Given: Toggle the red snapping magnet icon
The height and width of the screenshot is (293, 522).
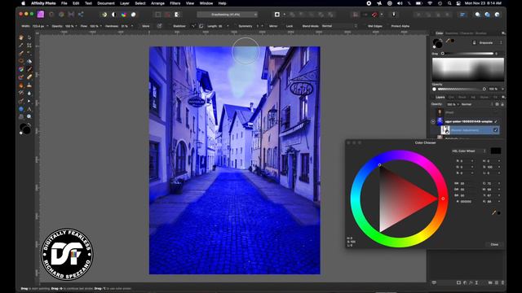Looking at the screenshot, I should pyautogui.click(x=374, y=15).
